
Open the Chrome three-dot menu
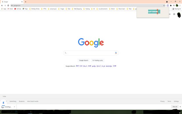tap(180, 5)
